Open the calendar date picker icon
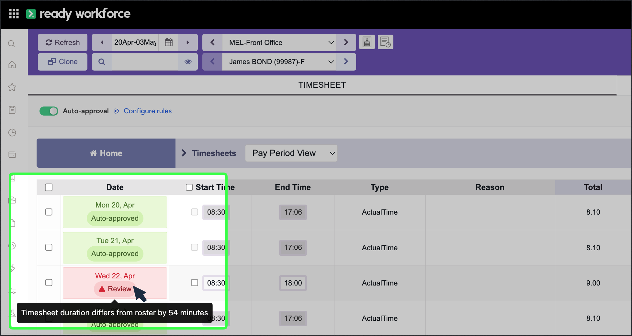Image resolution: width=632 pixels, height=336 pixels. click(x=169, y=42)
